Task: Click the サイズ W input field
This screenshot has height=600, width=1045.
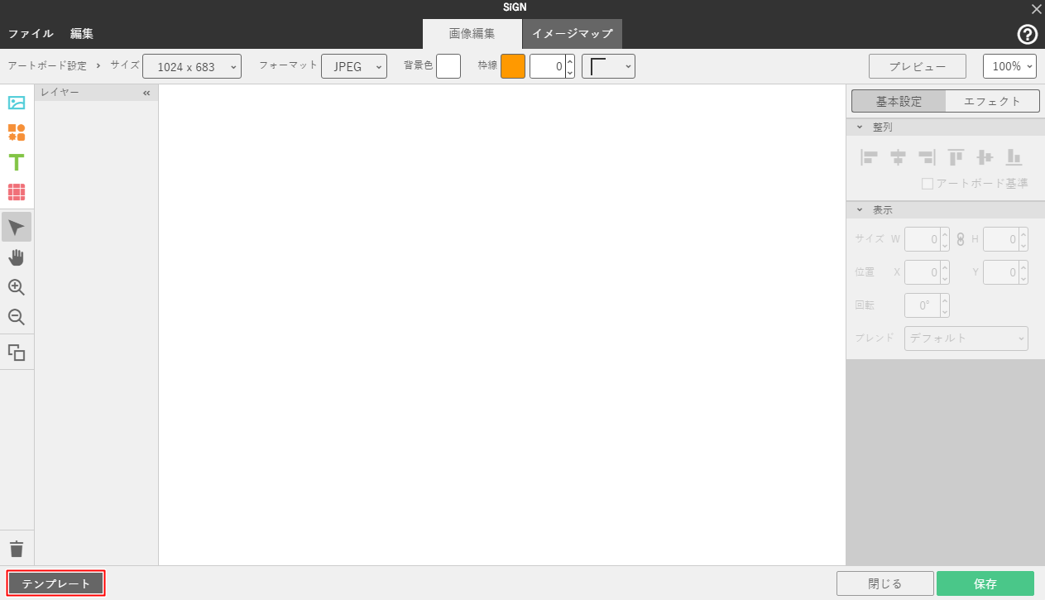Action: pyautogui.click(x=922, y=239)
